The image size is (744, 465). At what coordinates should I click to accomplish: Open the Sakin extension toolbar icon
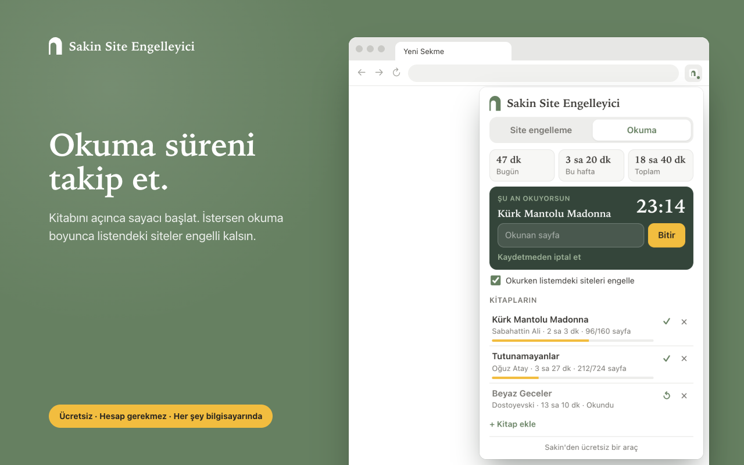point(693,73)
